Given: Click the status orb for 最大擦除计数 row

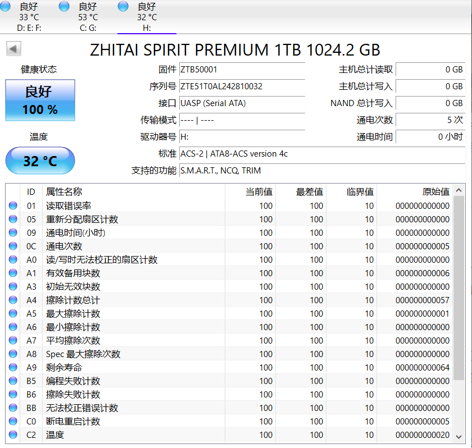Looking at the screenshot, I should (x=13, y=313).
